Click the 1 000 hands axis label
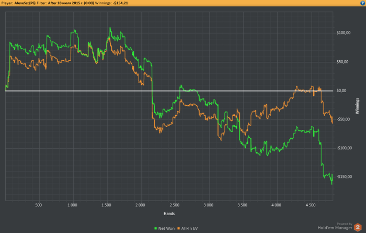This screenshot has width=366, height=233. [x=72, y=205]
